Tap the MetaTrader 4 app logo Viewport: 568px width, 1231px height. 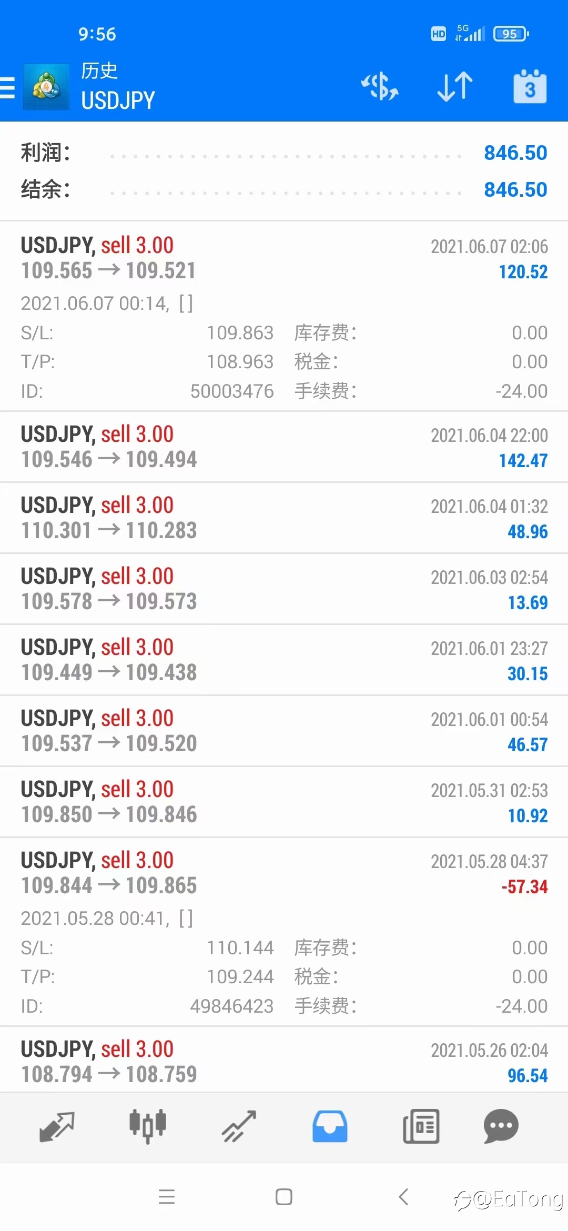[x=46, y=87]
